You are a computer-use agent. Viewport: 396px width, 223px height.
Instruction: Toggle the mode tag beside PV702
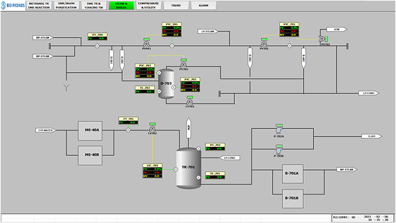(x=326, y=39)
